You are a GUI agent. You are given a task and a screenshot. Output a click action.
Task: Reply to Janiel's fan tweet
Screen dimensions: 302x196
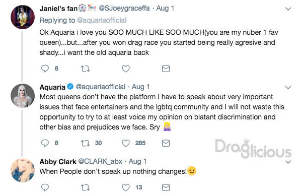pyautogui.click(x=45, y=69)
